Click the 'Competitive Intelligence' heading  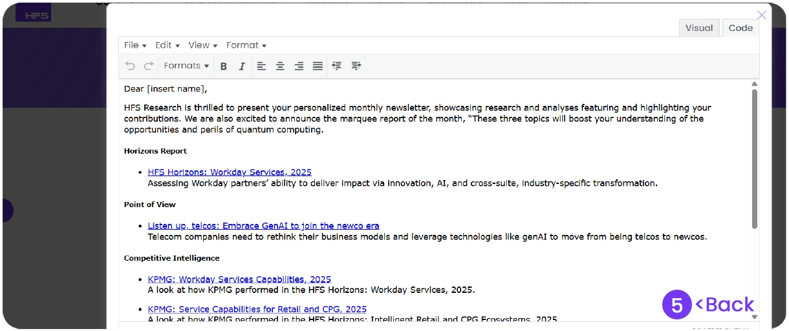[x=172, y=258]
